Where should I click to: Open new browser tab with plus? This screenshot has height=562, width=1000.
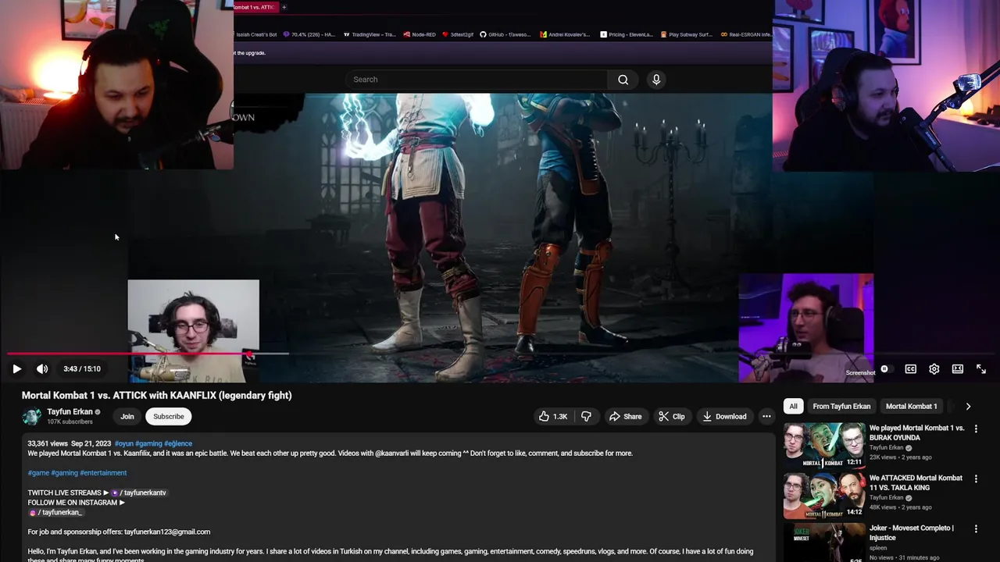[284, 7]
